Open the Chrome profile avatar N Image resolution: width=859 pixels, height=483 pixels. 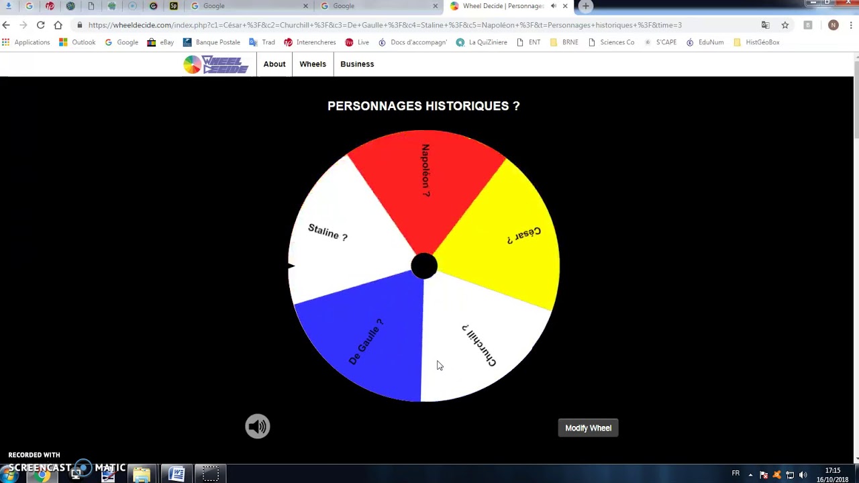[833, 25]
